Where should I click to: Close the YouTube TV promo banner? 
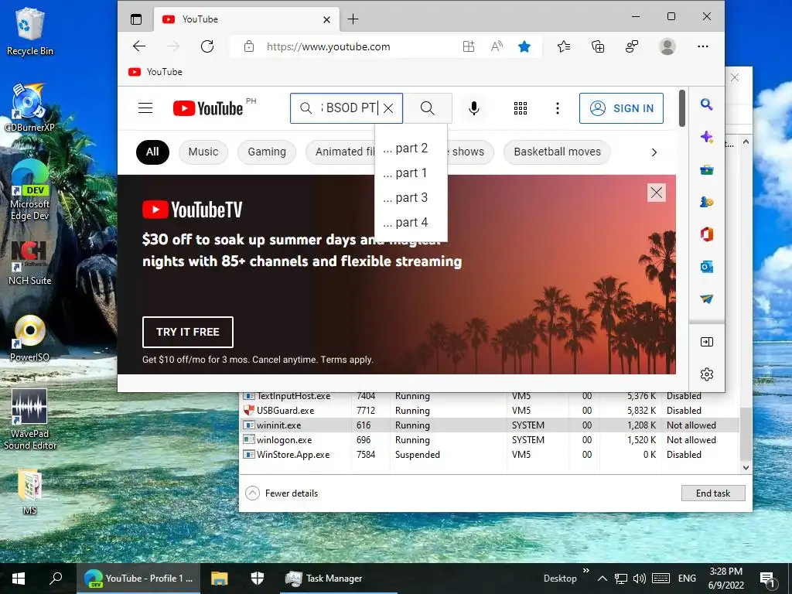pyautogui.click(x=657, y=193)
